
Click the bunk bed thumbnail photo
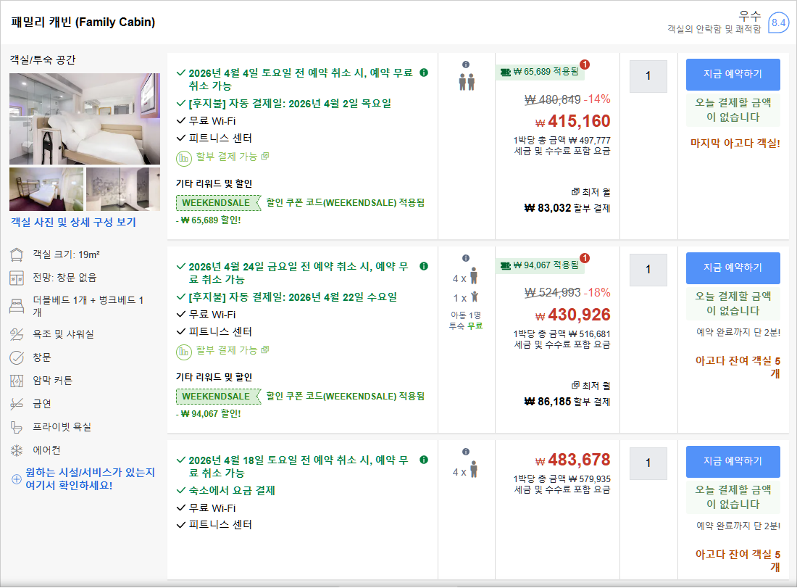46,189
